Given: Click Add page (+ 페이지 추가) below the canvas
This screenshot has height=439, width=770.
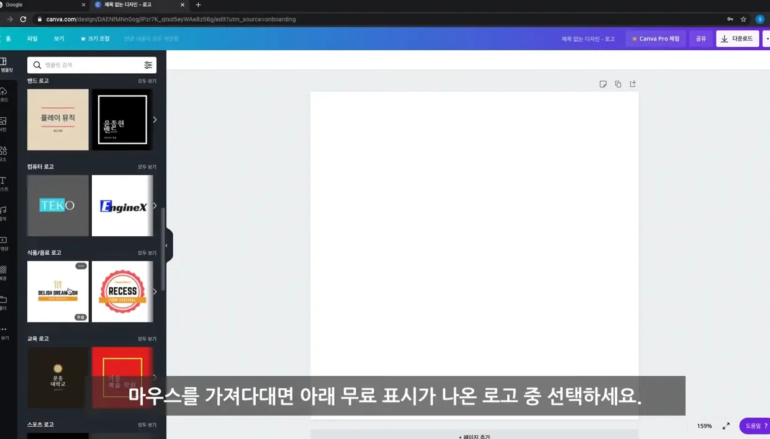Looking at the screenshot, I should click(474, 435).
